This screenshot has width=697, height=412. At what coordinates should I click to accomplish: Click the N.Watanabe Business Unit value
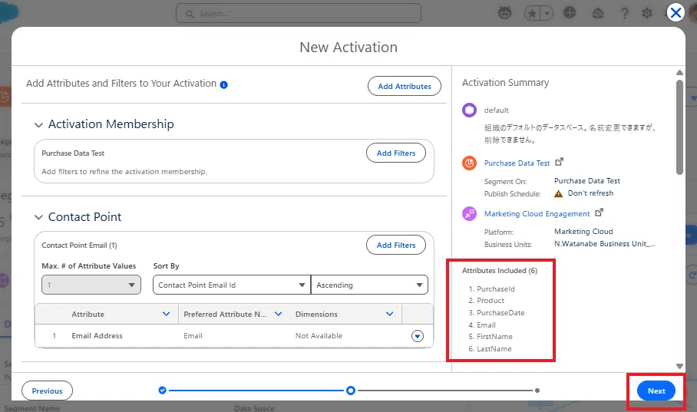[x=605, y=243]
